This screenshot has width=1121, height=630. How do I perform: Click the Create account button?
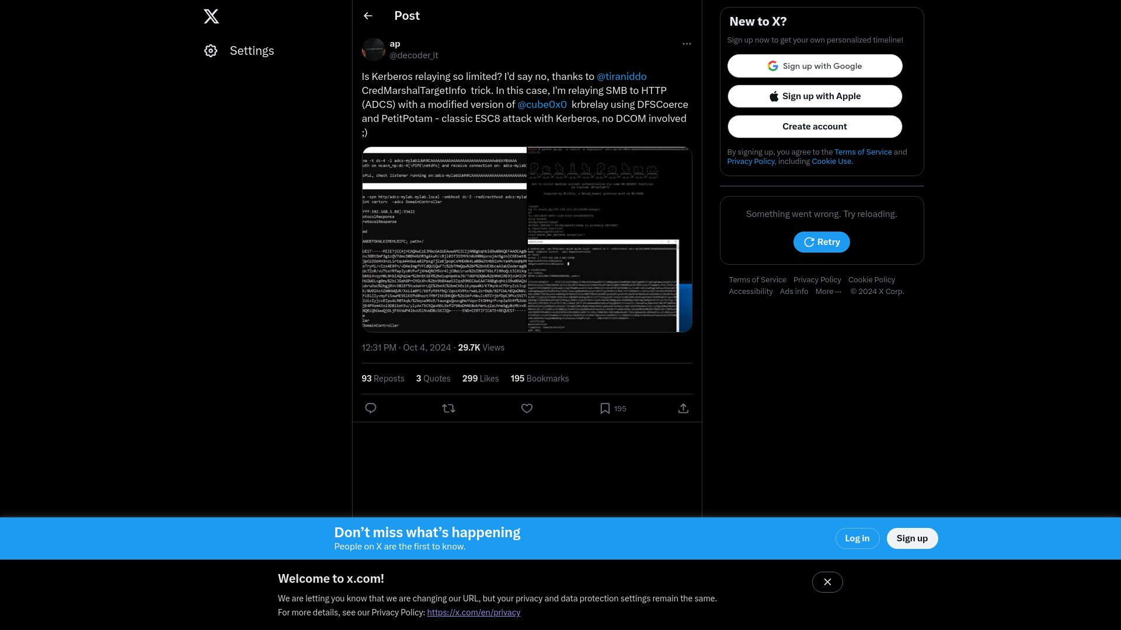click(814, 126)
